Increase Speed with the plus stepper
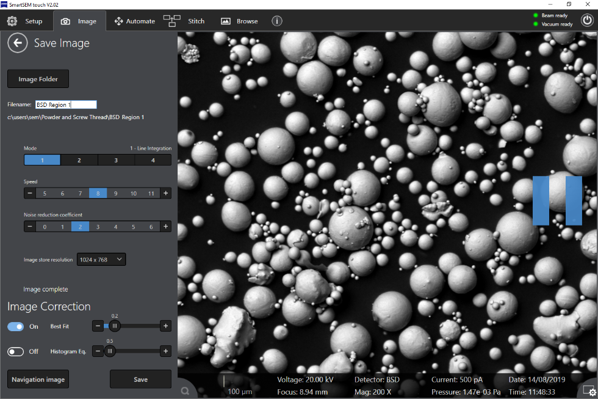This screenshot has height=399, width=598. point(165,192)
